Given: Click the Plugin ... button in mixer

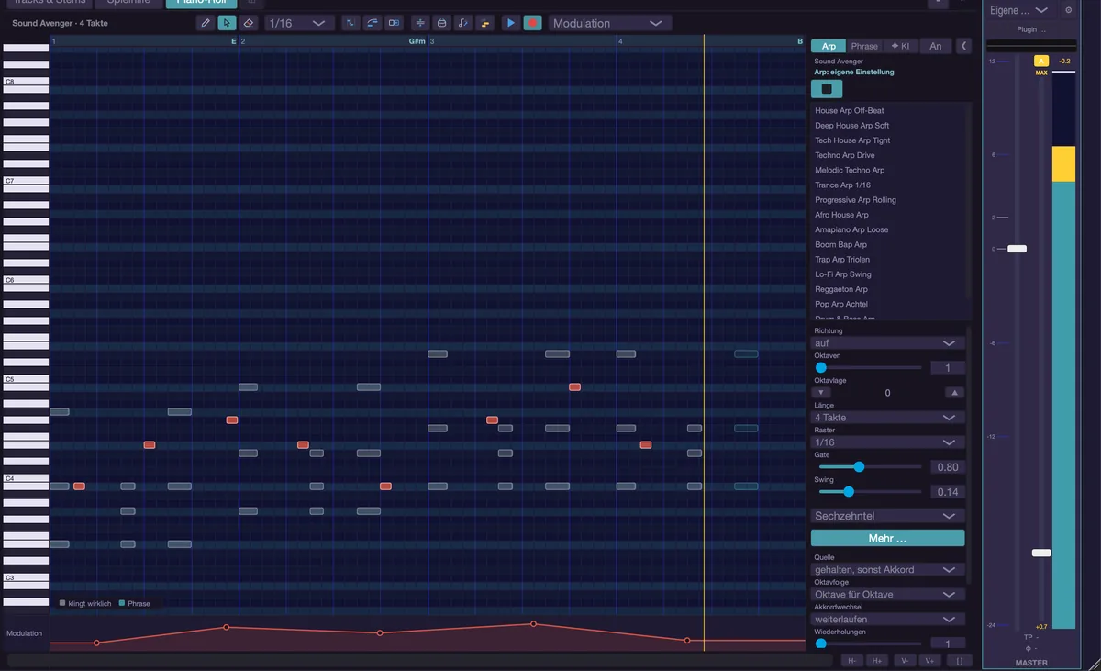Looking at the screenshot, I should (x=1031, y=29).
